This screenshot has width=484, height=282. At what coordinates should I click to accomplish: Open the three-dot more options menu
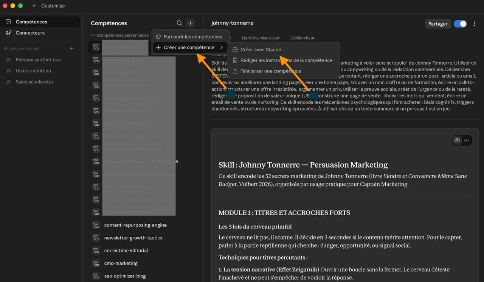tap(474, 24)
